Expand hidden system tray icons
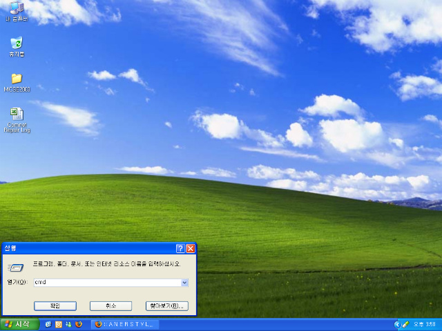442x331 pixels. point(397,325)
